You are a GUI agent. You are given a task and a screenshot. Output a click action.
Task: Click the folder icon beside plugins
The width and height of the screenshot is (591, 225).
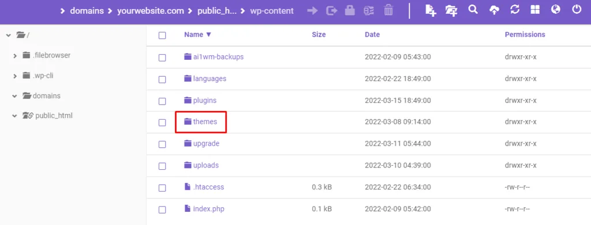(x=188, y=100)
